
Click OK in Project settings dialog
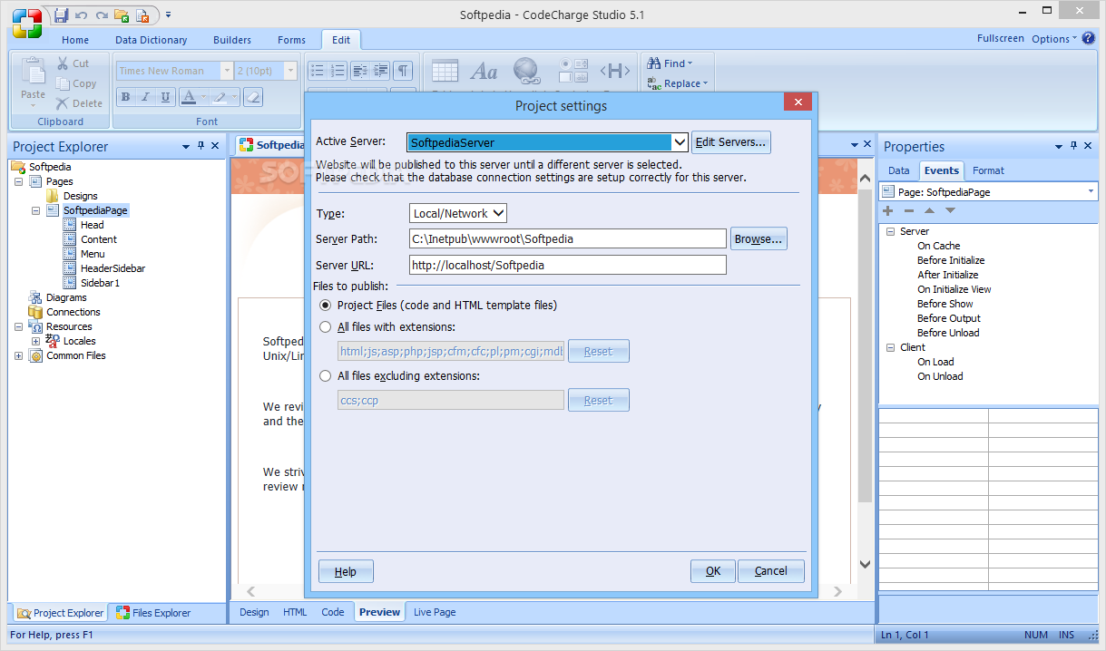(x=713, y=571)
